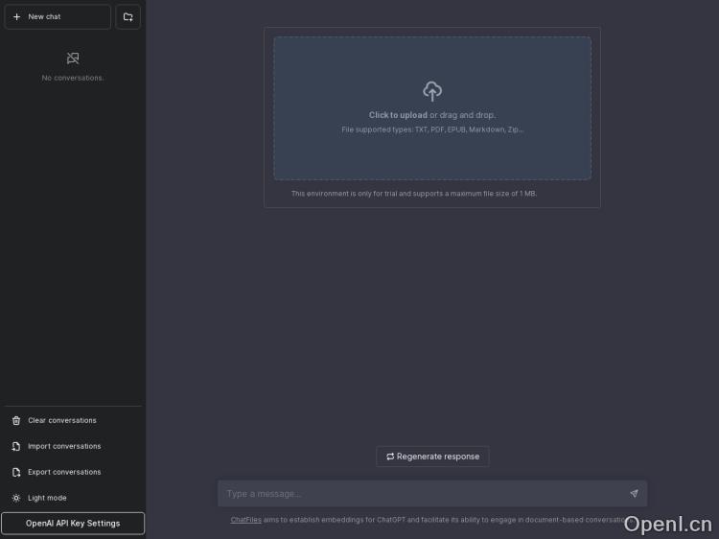The width and height of the screenshot is (719, 539).
Task: Click the Export conversations file icon
Action: (x=16, y=472)
